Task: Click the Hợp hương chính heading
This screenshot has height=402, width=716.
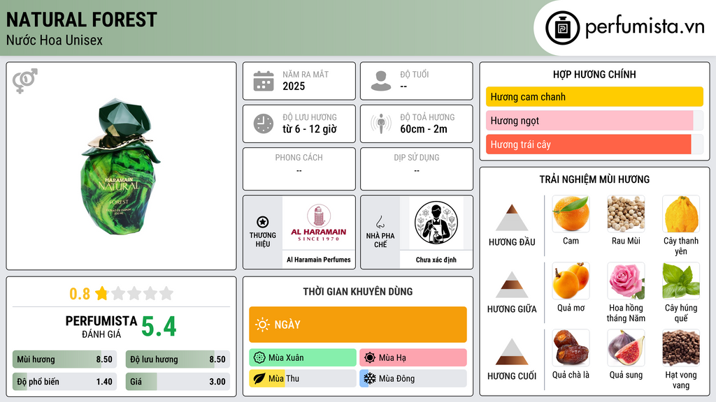Action: [594, 74]
